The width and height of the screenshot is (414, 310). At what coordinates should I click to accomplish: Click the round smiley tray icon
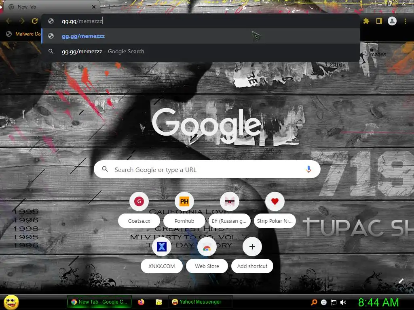pyautogui.click(x=324, y=302)
